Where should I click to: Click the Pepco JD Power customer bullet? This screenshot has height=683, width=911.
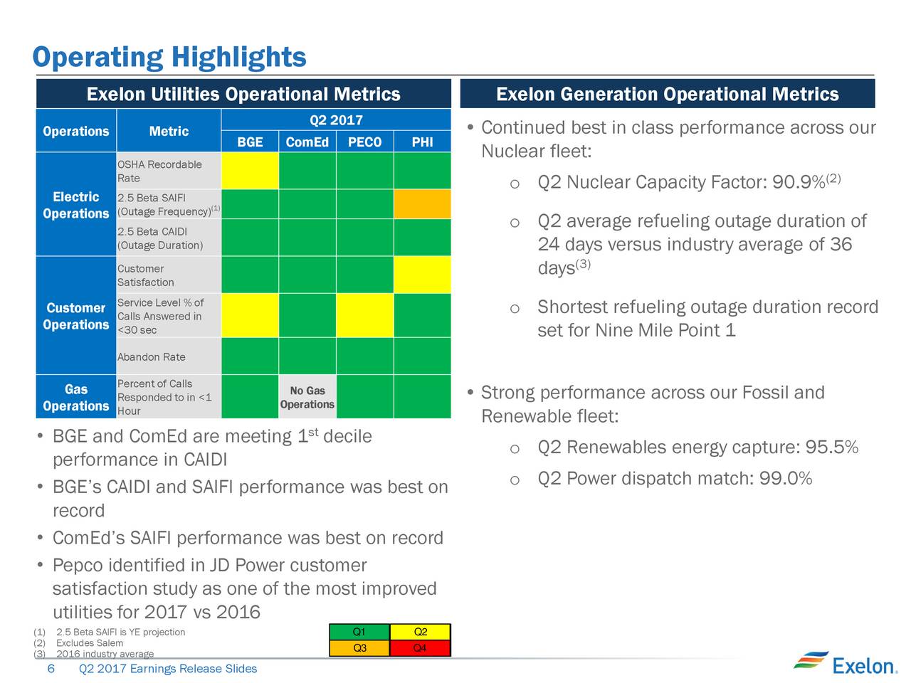click(x=236, y=589)
